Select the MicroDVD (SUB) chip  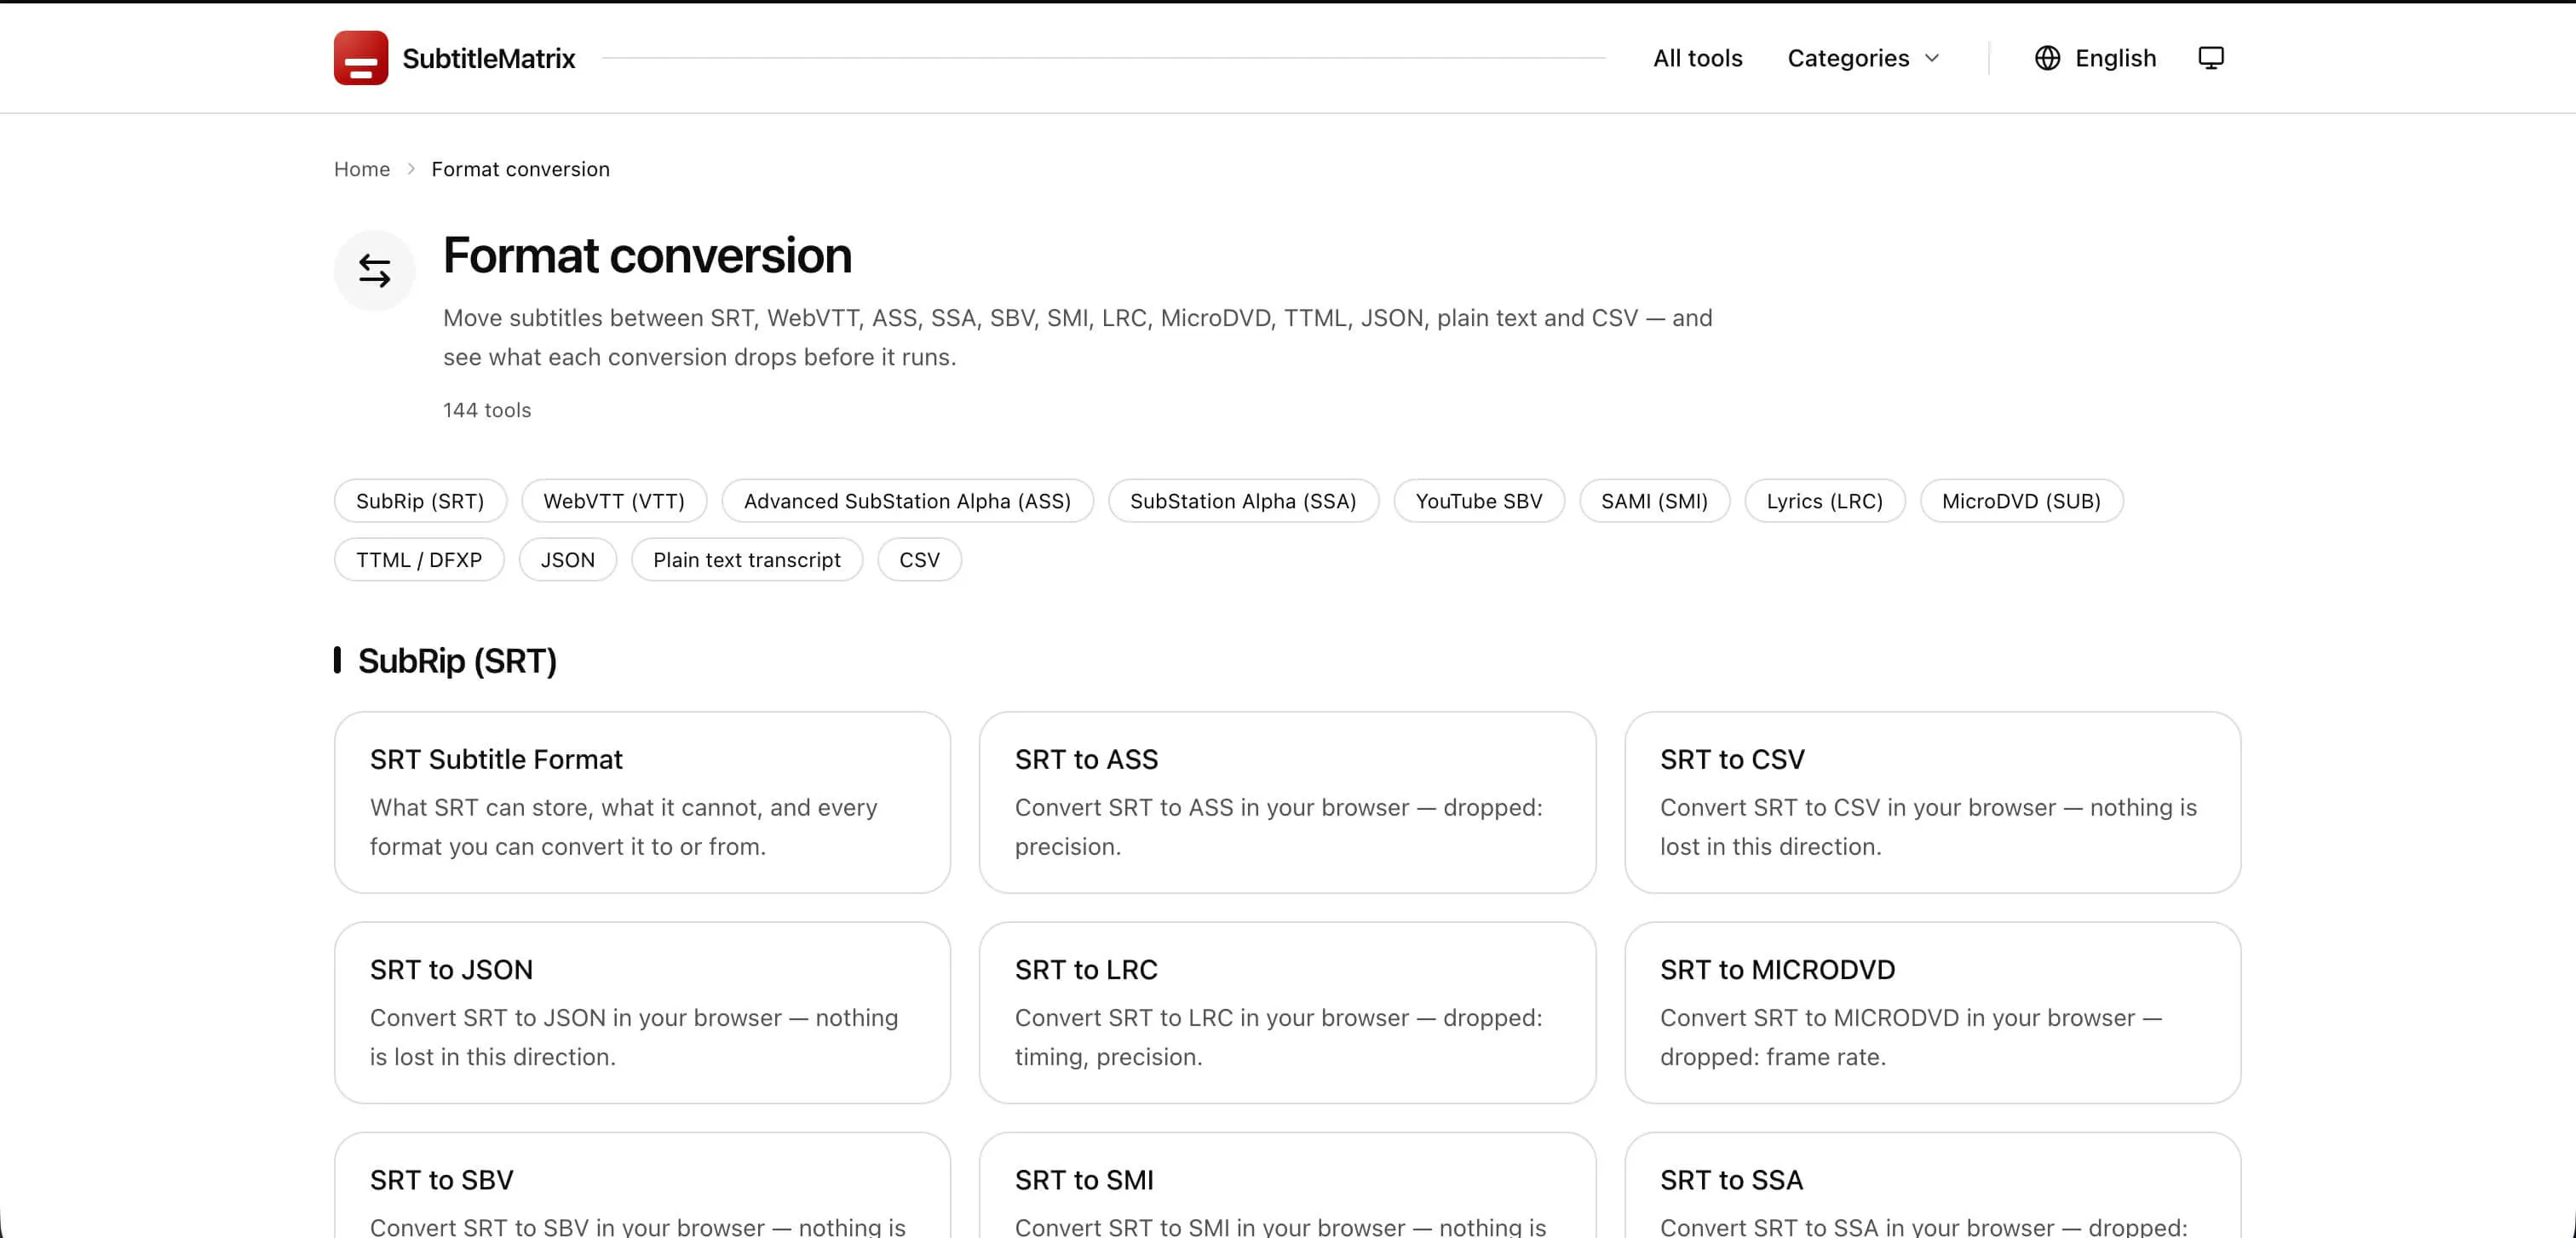pyautogui.click(x=2021, y=501)
